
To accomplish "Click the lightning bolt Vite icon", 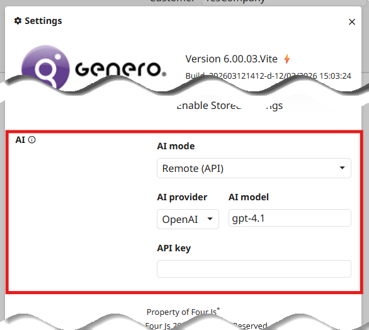I will click(287, 59).
